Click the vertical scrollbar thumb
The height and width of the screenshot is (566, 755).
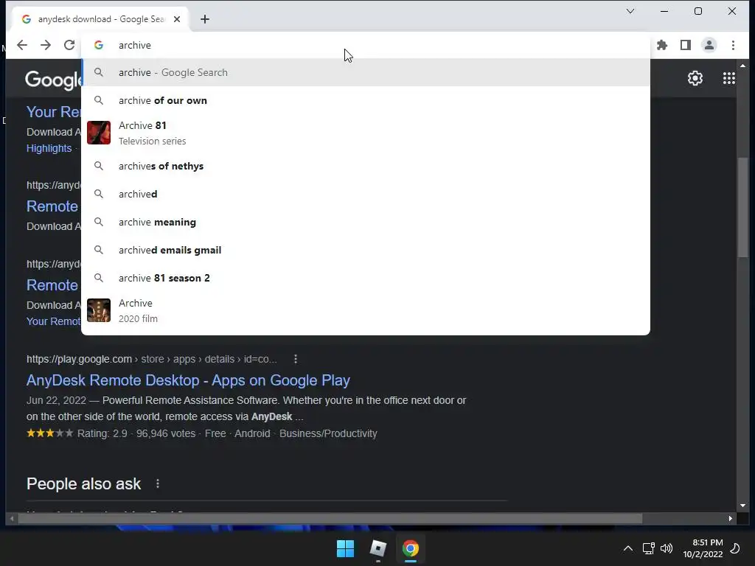[x=742, y=207]
